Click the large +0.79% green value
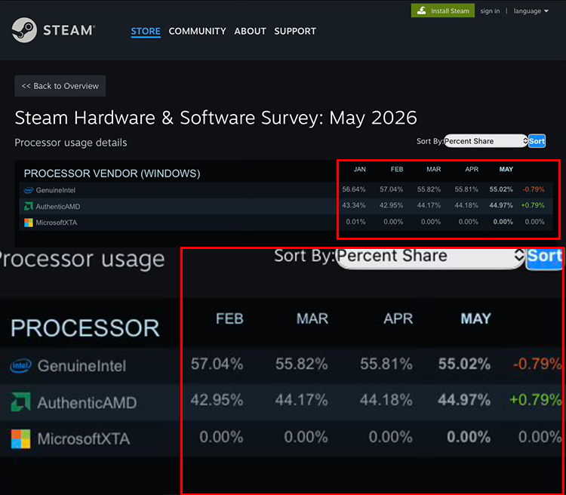This screenshot has height=495, width=566. (x=535, y=400)
